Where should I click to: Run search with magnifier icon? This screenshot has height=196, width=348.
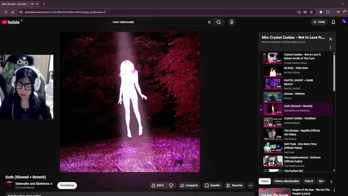pos(219,22)
